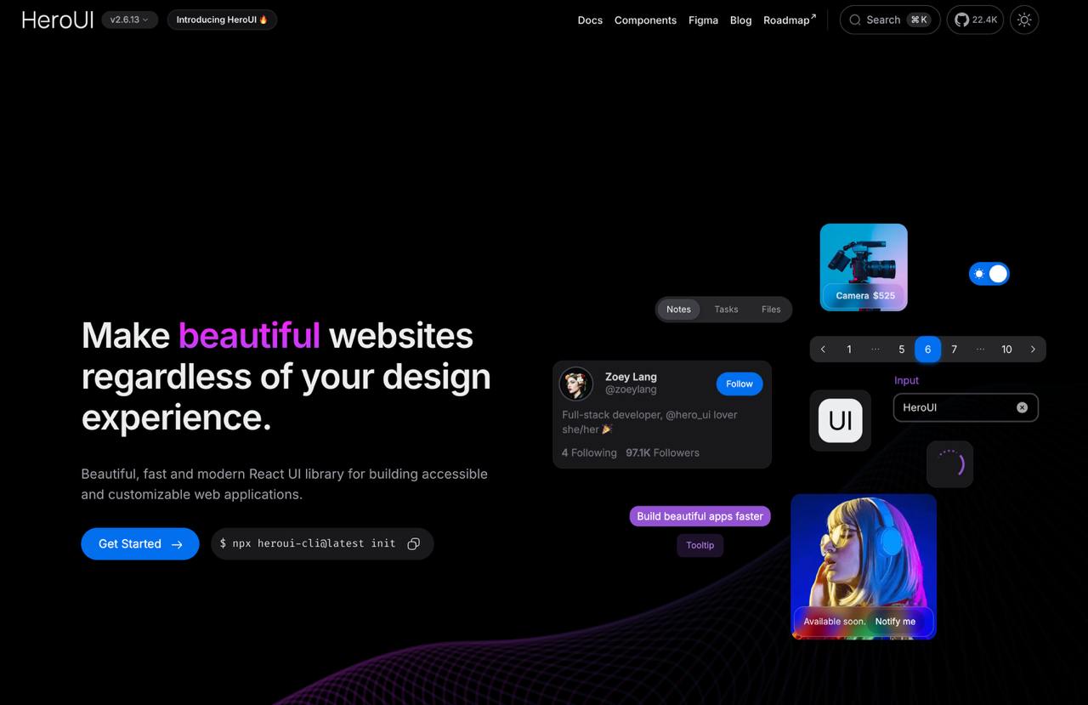
Task: Go to the Docs page
Action: tap(590, 20)
